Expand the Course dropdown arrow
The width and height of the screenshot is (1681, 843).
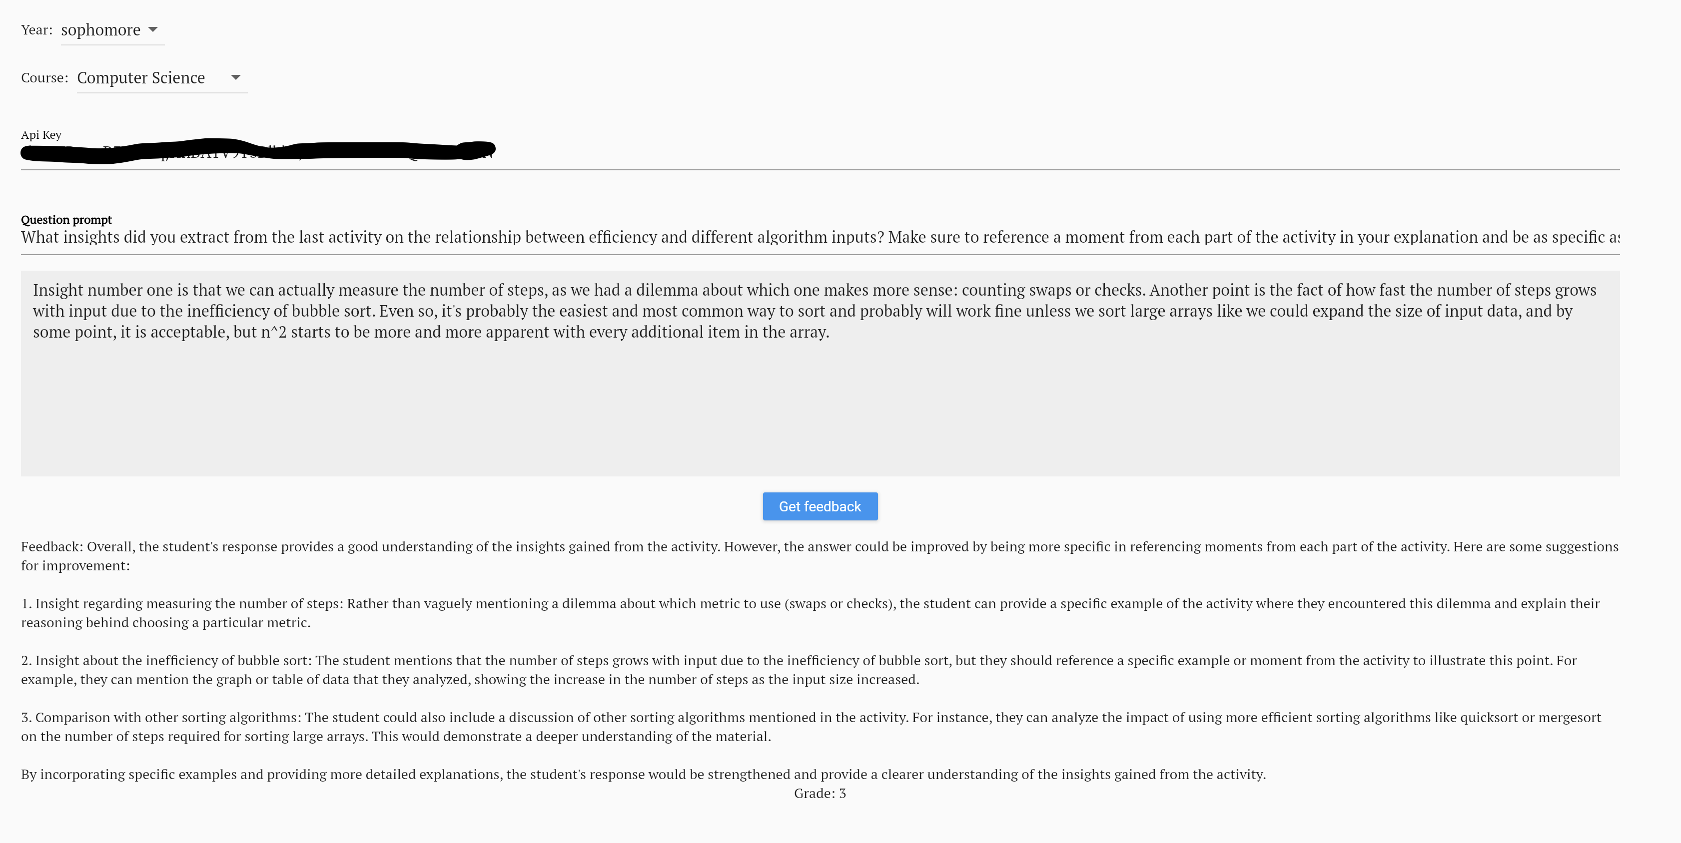click(235, 77)
